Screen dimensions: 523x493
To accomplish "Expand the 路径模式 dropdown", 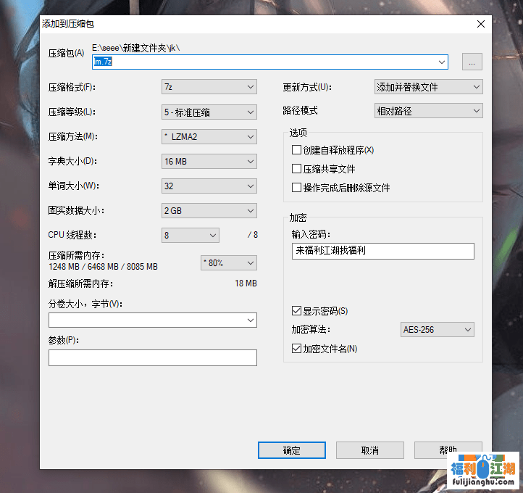I will pyautogui.click(x=428, y=111).
